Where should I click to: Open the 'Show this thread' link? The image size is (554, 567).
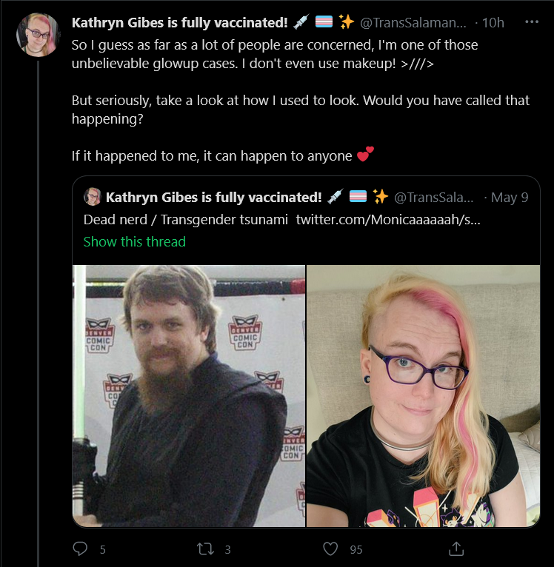click(x=134, y=241)
